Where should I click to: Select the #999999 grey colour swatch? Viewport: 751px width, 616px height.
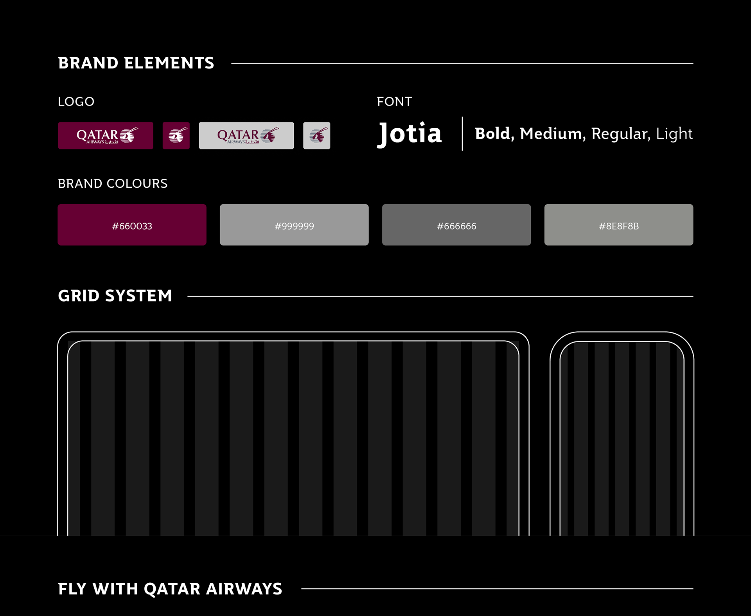coord(294,225)
